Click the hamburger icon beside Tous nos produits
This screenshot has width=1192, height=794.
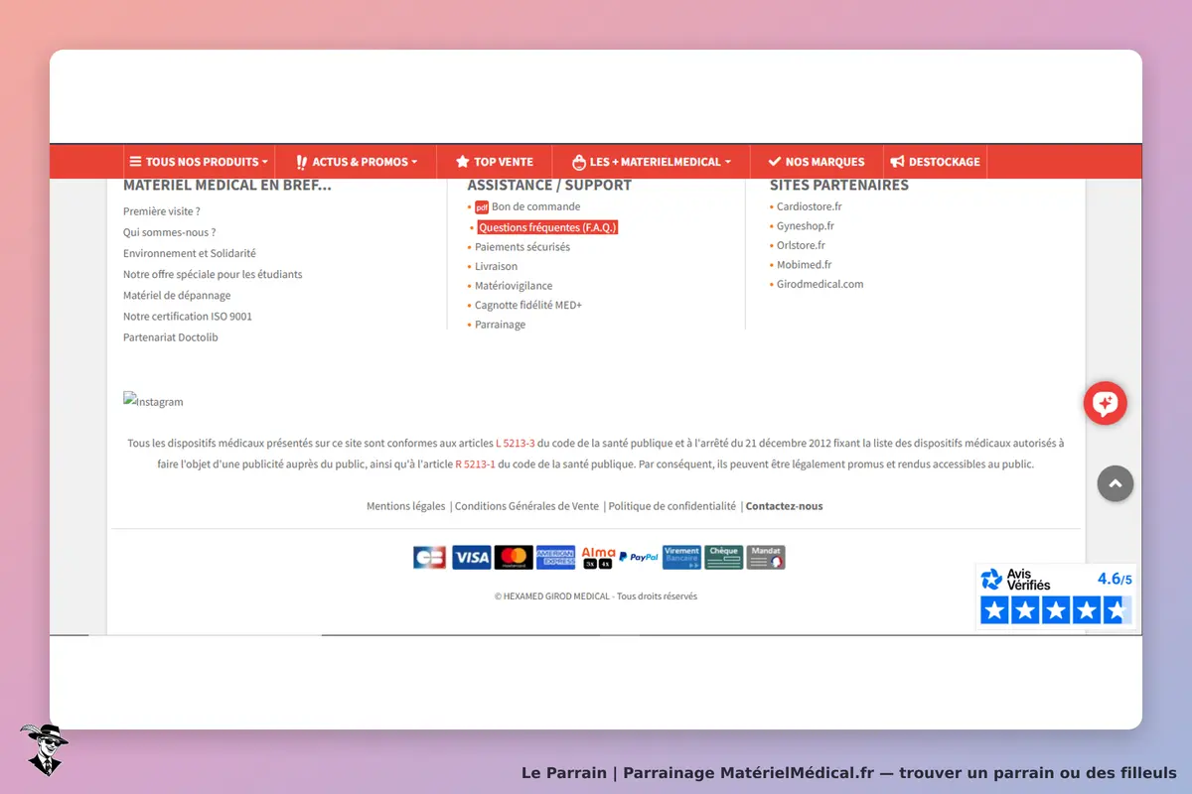[135, 162]
